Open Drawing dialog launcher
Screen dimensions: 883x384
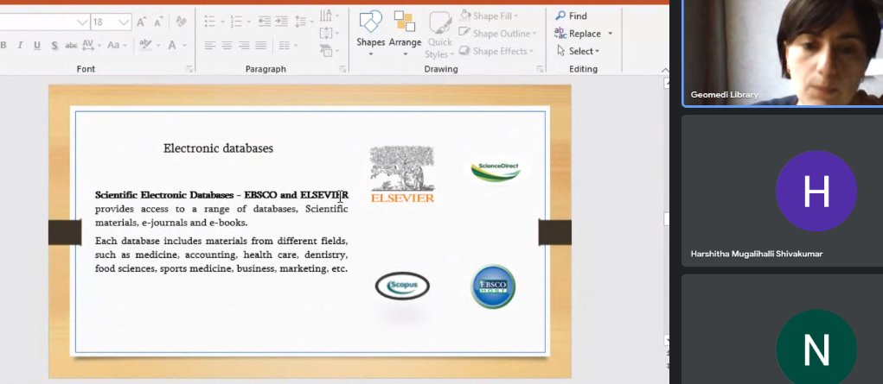(540, 69)
